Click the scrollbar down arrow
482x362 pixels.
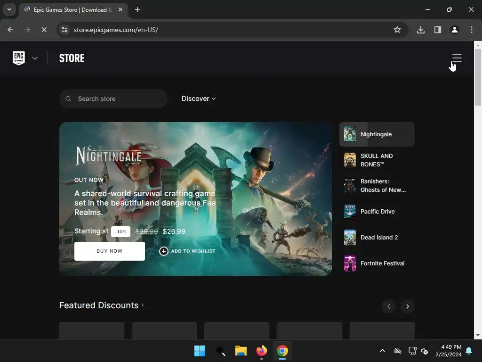tap(478, 335)
